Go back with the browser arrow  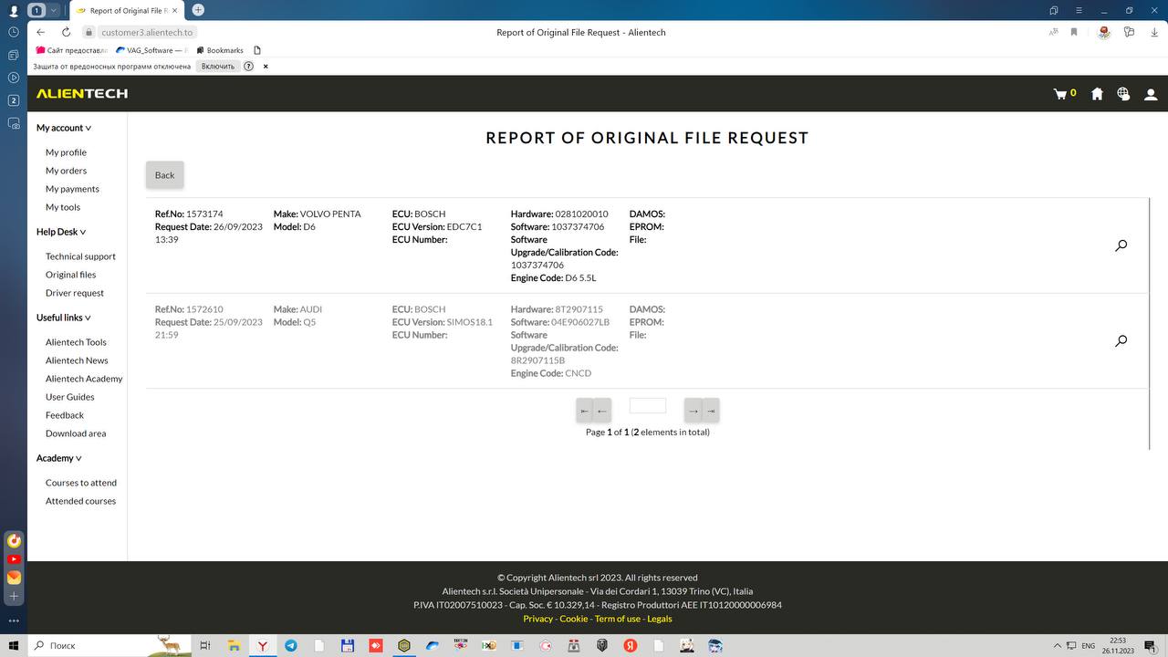pos(40,32)
